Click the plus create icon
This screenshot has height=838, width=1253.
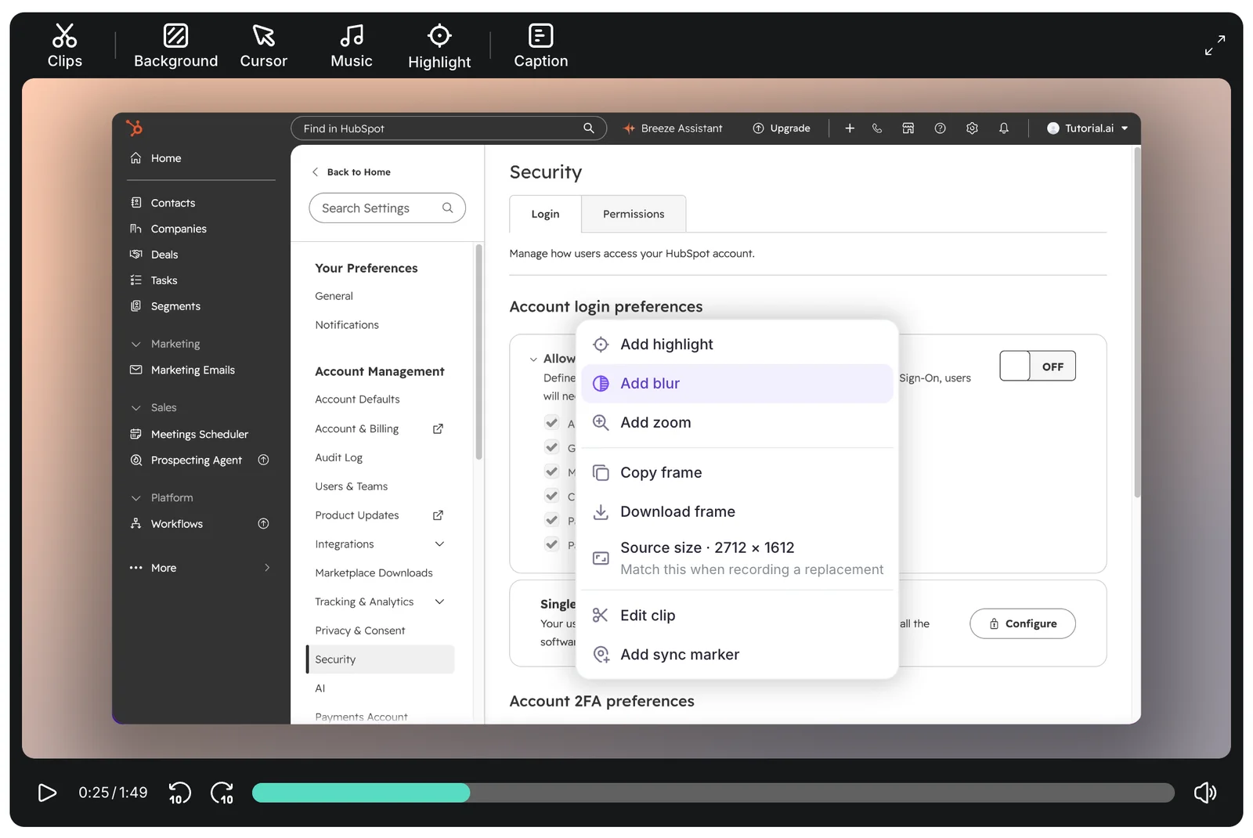[x=849, y=128]
